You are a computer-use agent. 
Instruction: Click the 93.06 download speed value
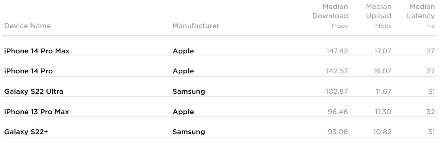pos(337,132)
